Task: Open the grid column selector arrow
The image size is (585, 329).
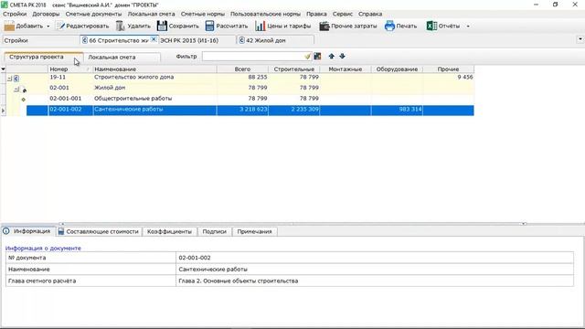Action: coord(3,69)
